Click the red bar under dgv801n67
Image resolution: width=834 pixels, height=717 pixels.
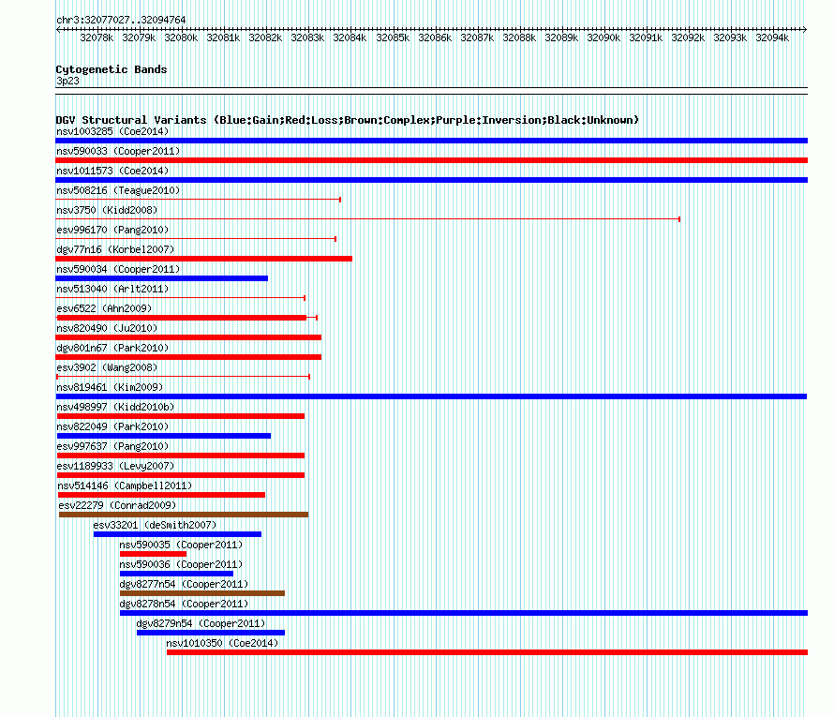tap(188, 357)
